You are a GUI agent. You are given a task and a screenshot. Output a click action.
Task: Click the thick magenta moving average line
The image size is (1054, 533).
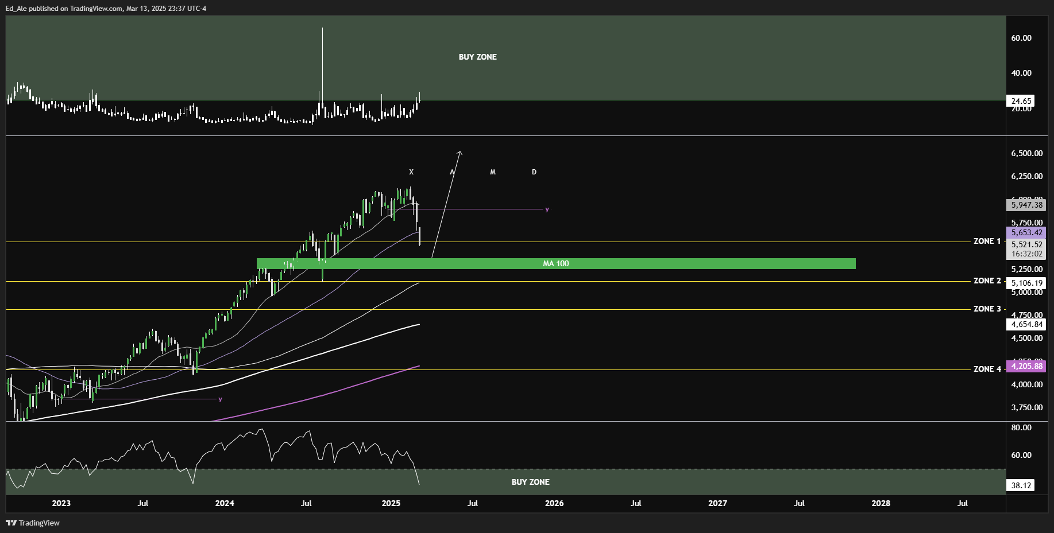[322, 395]
